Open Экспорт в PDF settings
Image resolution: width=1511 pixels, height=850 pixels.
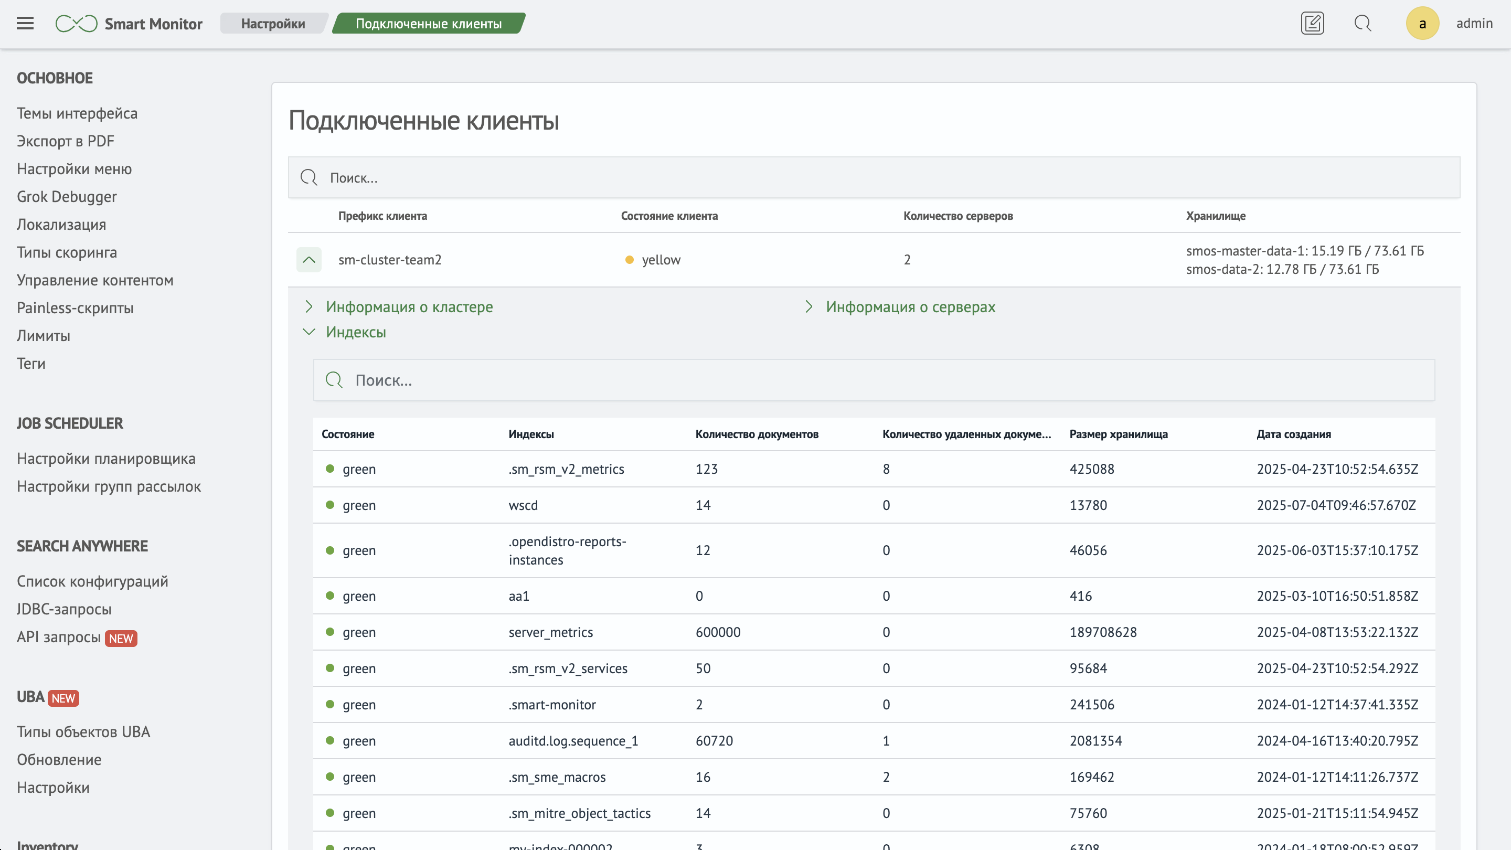click(65, 141)
